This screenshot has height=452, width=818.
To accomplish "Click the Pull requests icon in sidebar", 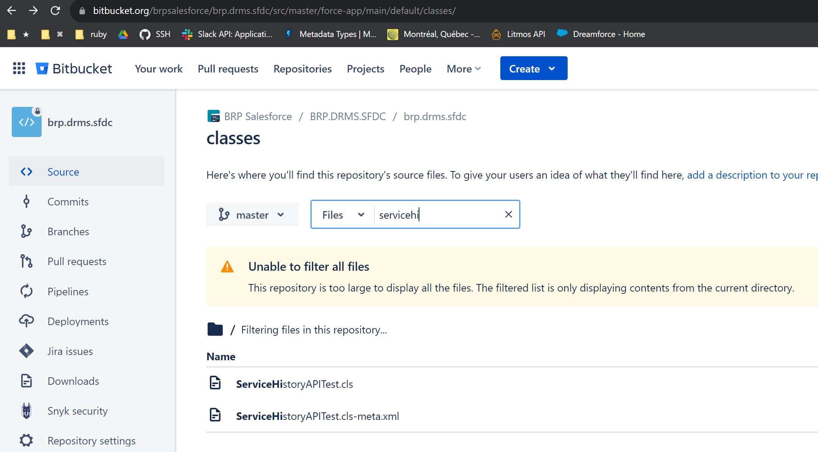I will pyautogui.click(x=26, y=261).
